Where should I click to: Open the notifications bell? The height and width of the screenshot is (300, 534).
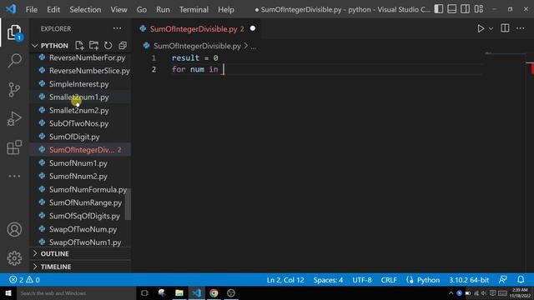[x=521, y=280]
